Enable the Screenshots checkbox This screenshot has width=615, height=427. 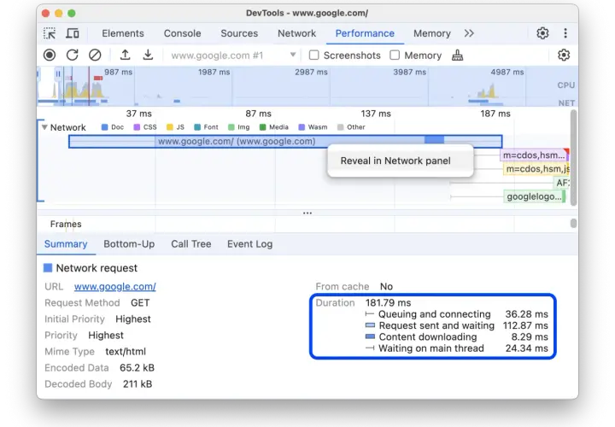pyautogui.click(x=313, y=56)
